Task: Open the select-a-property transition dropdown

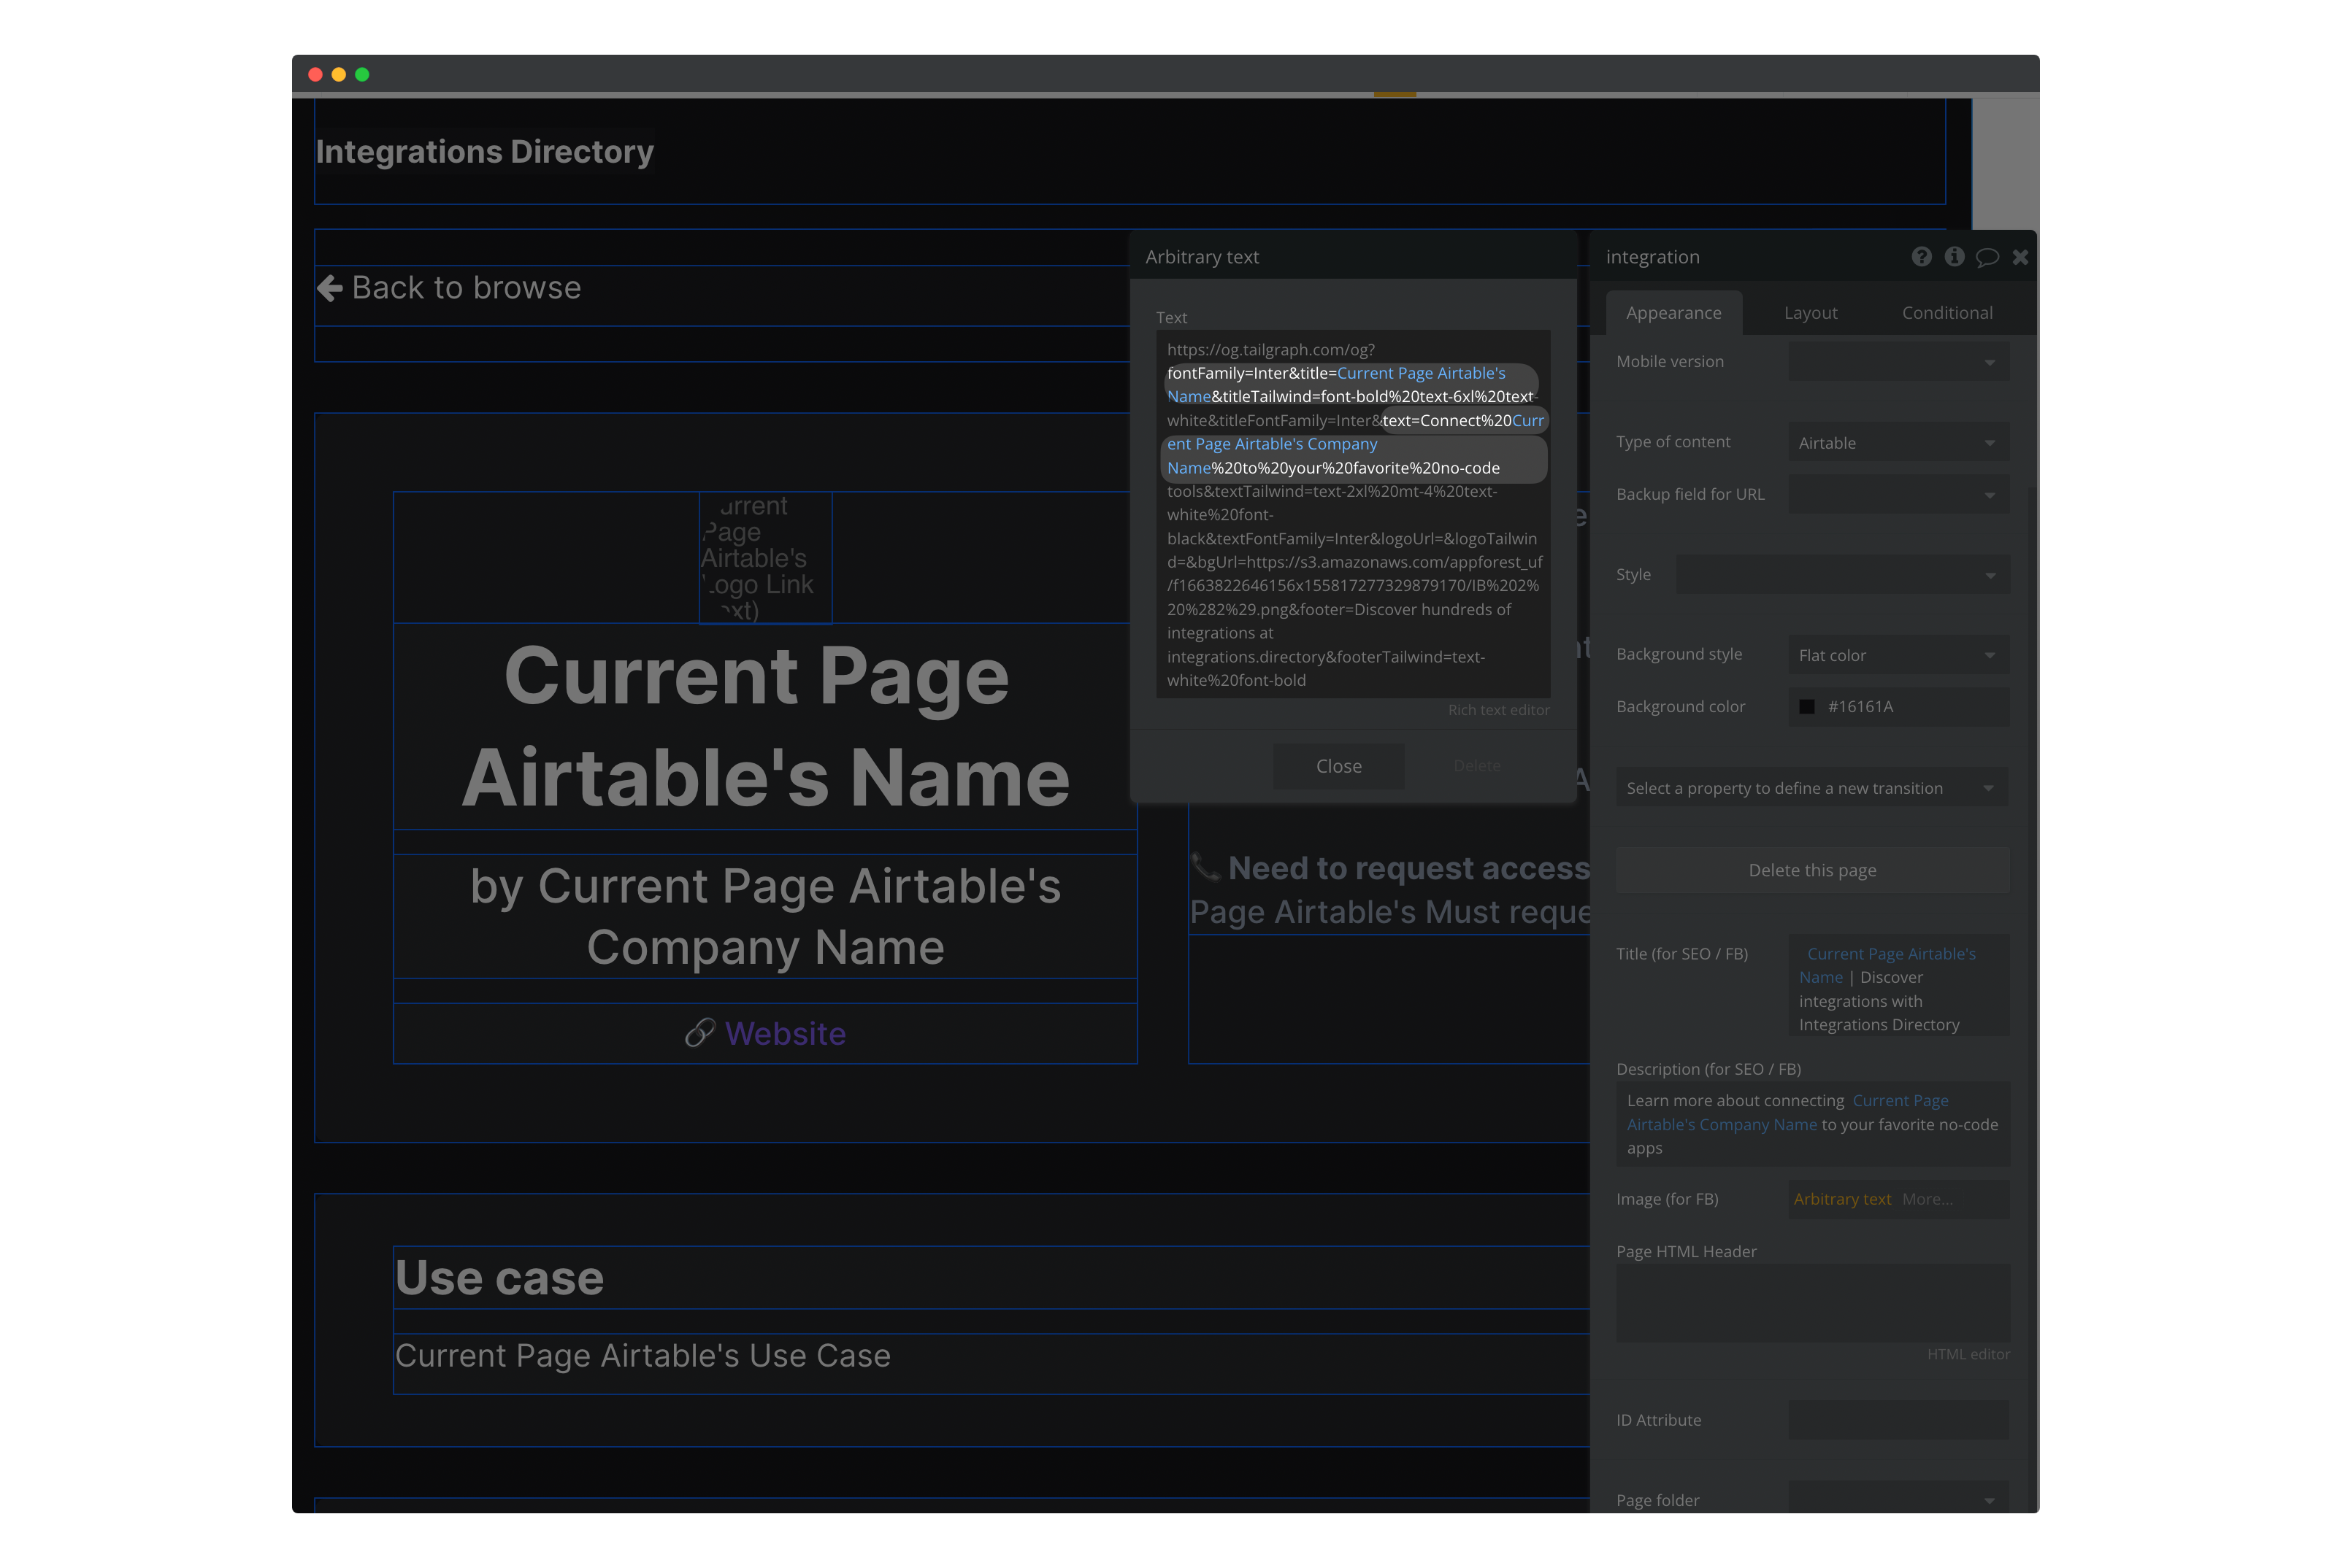Action: [x=1811, y=788]
